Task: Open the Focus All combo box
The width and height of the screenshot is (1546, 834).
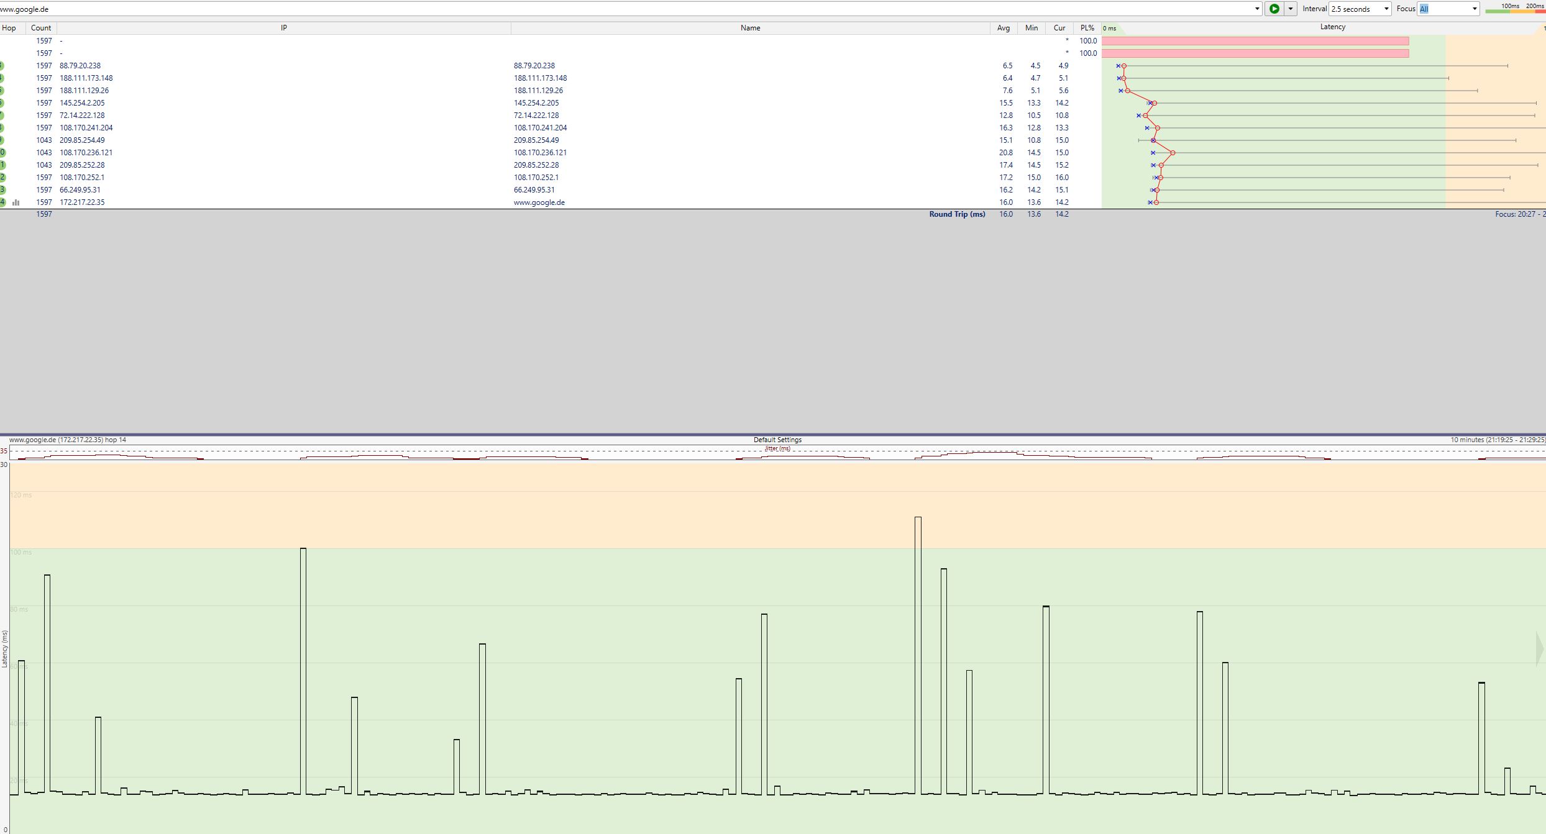Action: click(x=1448, y=9)
